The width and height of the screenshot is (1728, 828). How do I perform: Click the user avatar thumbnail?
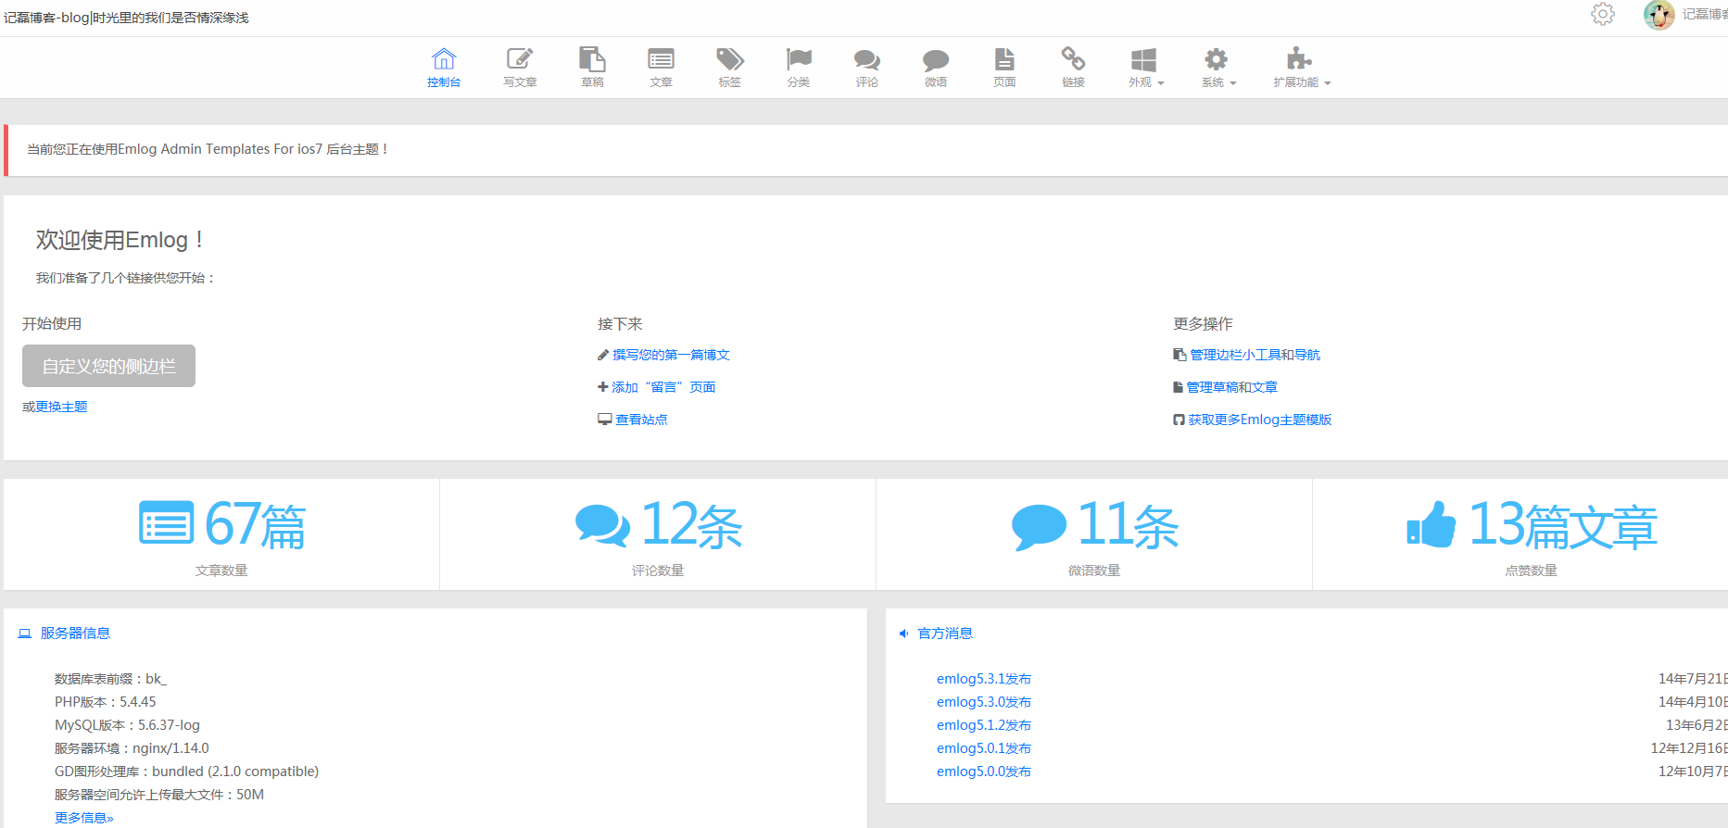pyautogui.click(x=1659, y=15)
